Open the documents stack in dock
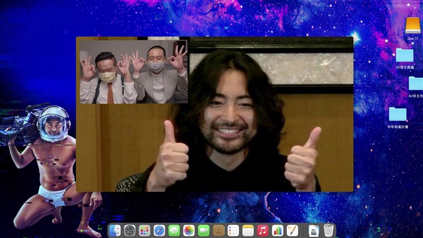 click(314, 231)
